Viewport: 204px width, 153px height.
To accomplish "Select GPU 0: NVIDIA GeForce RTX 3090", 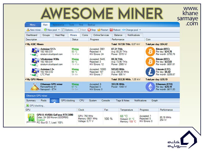I will tap(55, 115).
